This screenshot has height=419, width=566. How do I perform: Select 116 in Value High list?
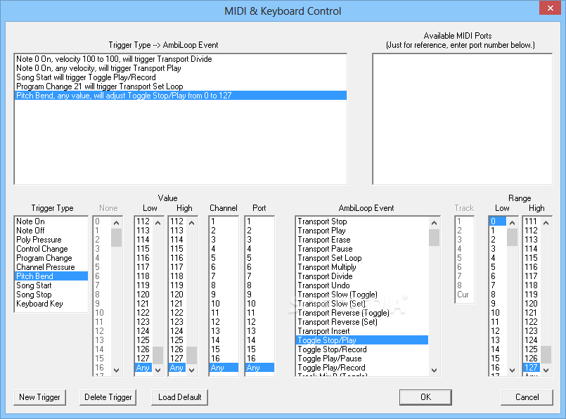click(177, 258)
